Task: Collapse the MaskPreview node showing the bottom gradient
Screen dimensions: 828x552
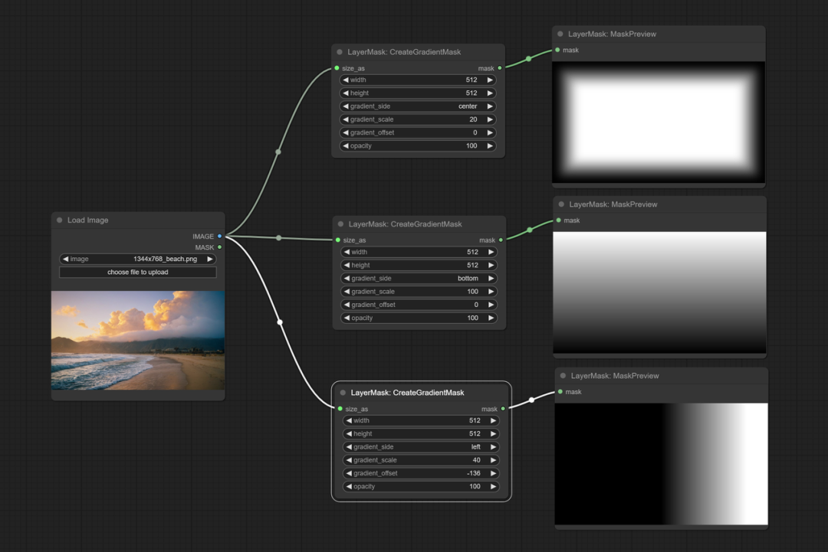Action: [561, 204]
